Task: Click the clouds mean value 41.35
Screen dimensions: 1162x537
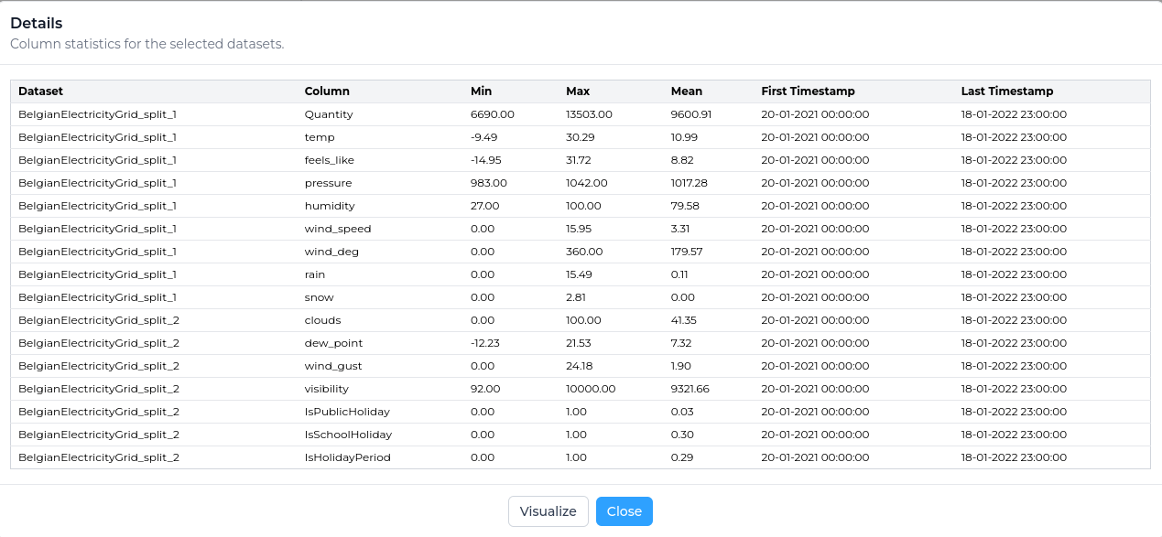Action: click(685, 320)
